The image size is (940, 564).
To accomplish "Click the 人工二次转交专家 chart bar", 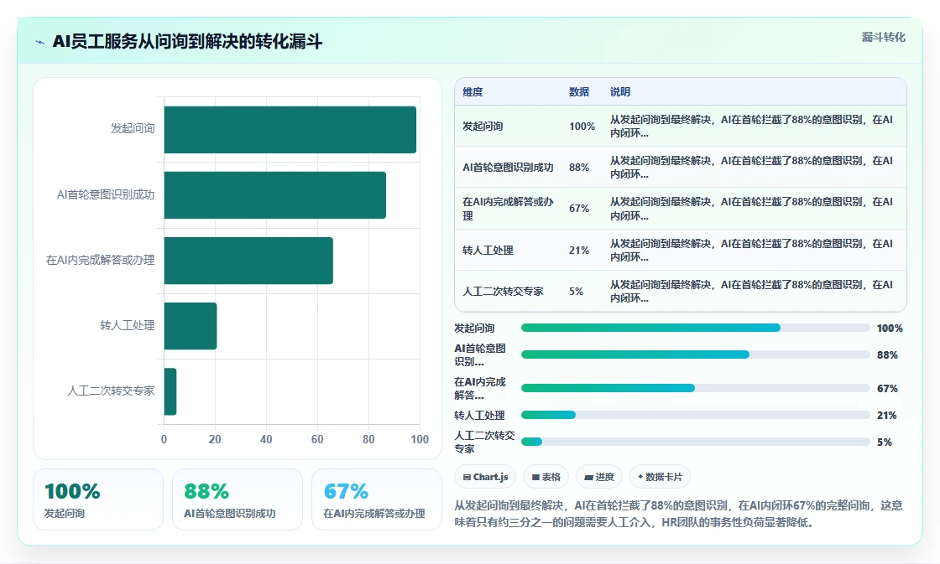I will 170,391.
